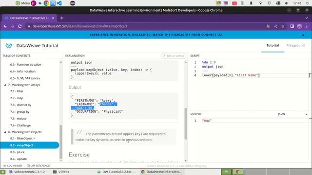Click the DataWeave logo icon
This screenshot has width=312, height=175.
click(x=9, y=46)
